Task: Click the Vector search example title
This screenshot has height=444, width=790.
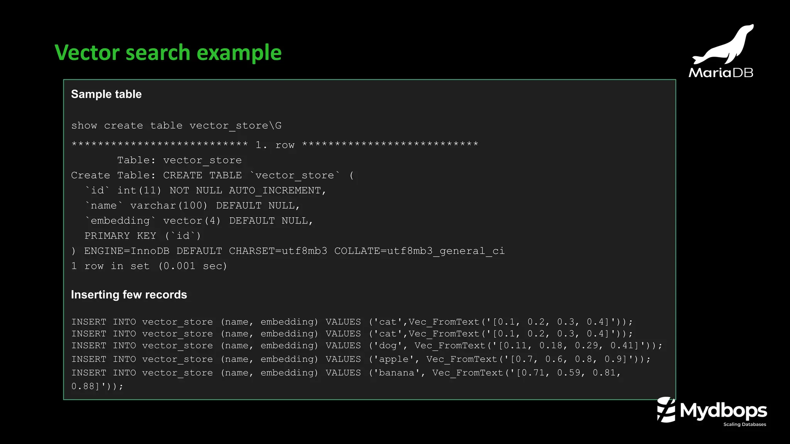Action: (168, 52)
